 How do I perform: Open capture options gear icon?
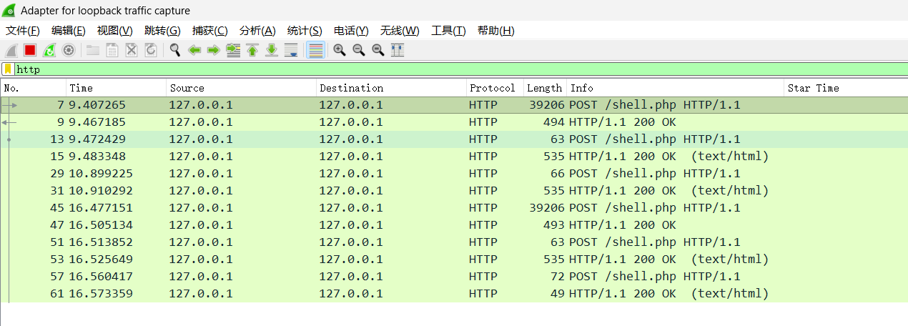click(x=69, y=50)
